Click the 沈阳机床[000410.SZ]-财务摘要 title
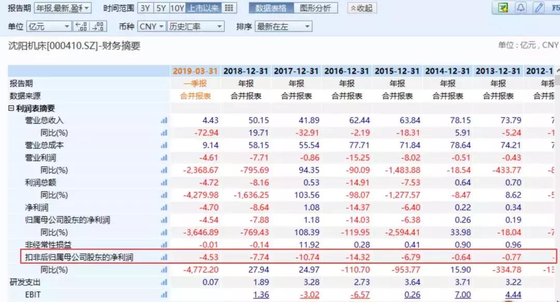The width and height of the screenshot is (560, 302). 74,46
